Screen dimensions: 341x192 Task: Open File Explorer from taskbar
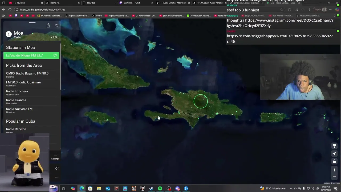click(99, 189)
